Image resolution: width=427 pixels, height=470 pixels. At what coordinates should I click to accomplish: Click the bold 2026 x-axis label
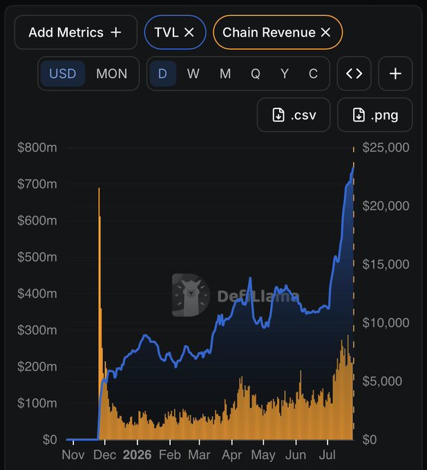click(137, 455)
